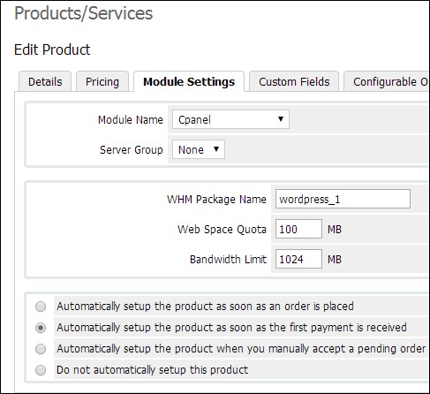This screenshot has width=430, height=394.
Task: Click the first payment is received label
Action: (231, 328)
